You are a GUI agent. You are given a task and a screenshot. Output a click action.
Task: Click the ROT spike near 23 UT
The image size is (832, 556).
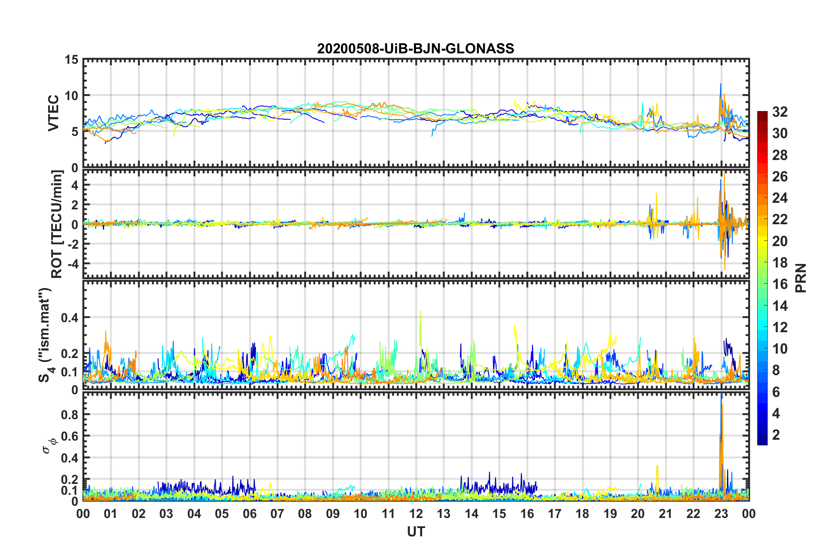click(x=724, y=221)
